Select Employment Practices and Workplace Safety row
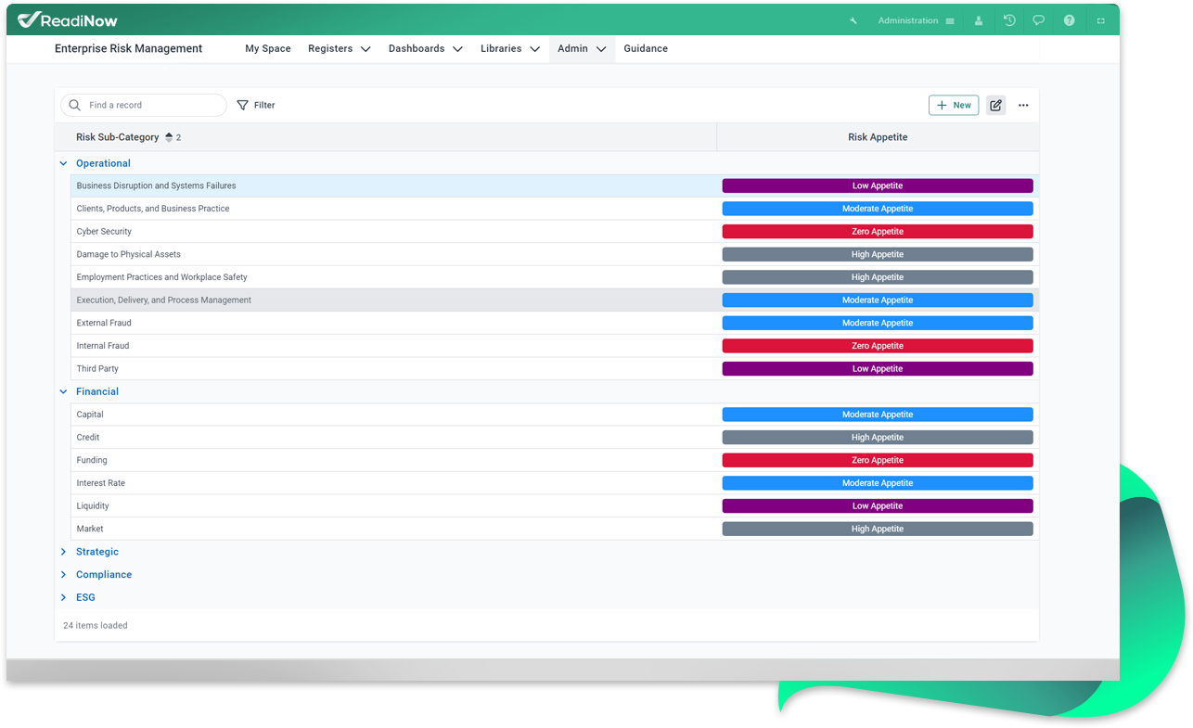This screenshot has height=728, width=1193. [555, 277]
